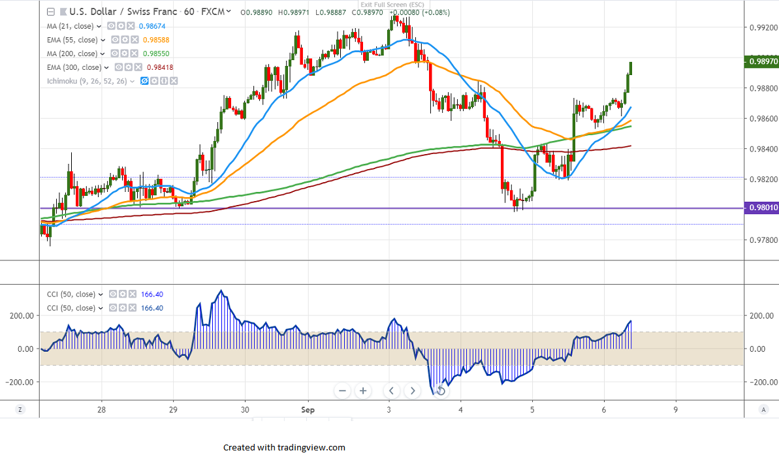
Task: Expand EMA (300, close) dropdown arrow
Action: tap(106, 67)
